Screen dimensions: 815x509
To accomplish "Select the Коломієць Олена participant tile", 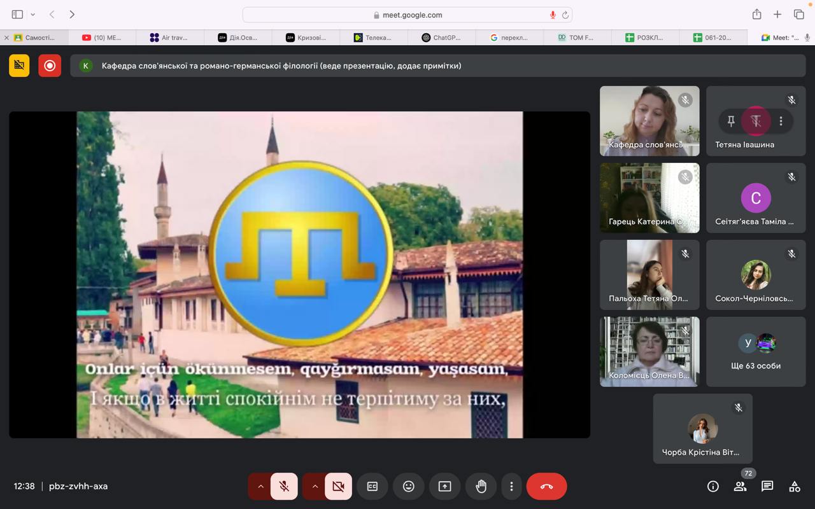I will pyautogui.click(x=649, y=352).
